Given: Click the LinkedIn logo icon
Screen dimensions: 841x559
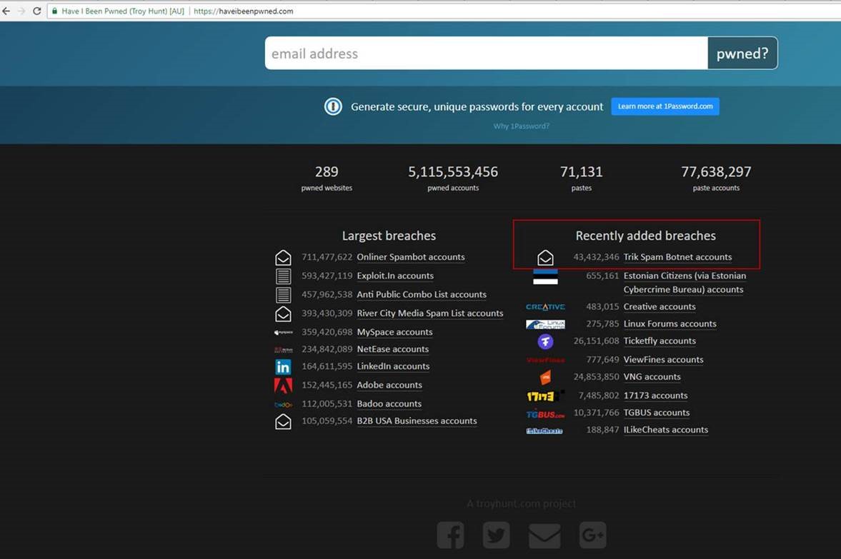Looking at the screenshot, I should [x=283, y=366].
